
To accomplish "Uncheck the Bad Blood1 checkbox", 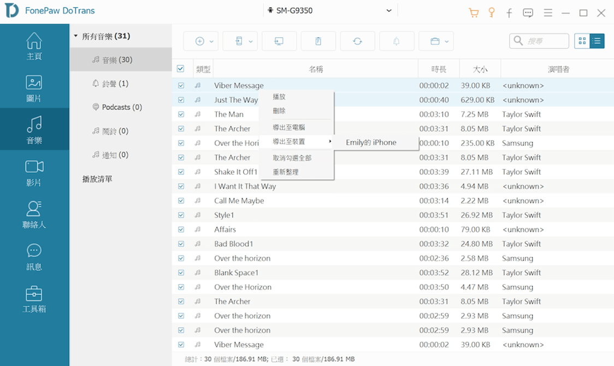I will click(181, 244).
